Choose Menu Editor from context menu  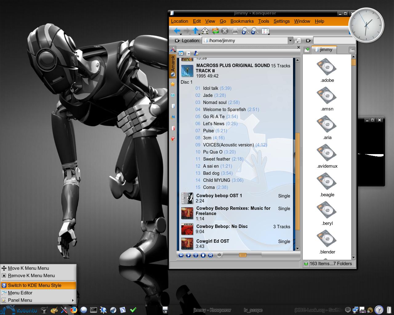(x=38, y=293)
